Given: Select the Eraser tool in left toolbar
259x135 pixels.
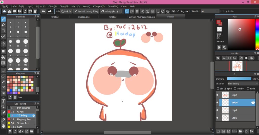Looking at the screenshot, I should point(3,25).
